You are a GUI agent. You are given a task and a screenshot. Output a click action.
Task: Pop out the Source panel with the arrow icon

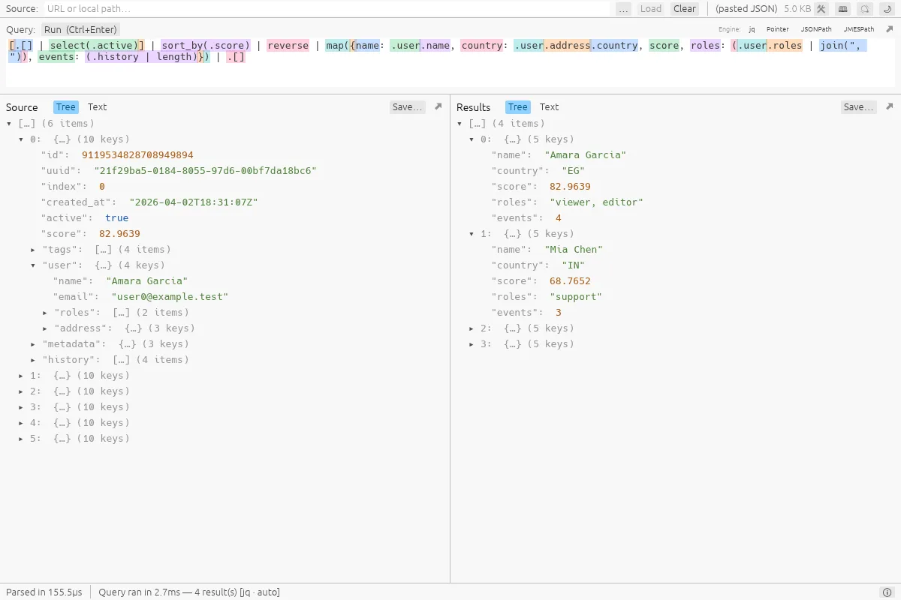pos(438,107)
